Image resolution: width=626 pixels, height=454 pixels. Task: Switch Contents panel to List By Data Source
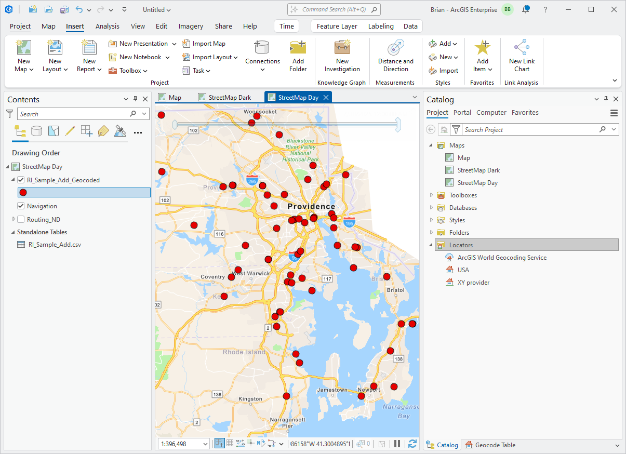click(x=36, y=131)
